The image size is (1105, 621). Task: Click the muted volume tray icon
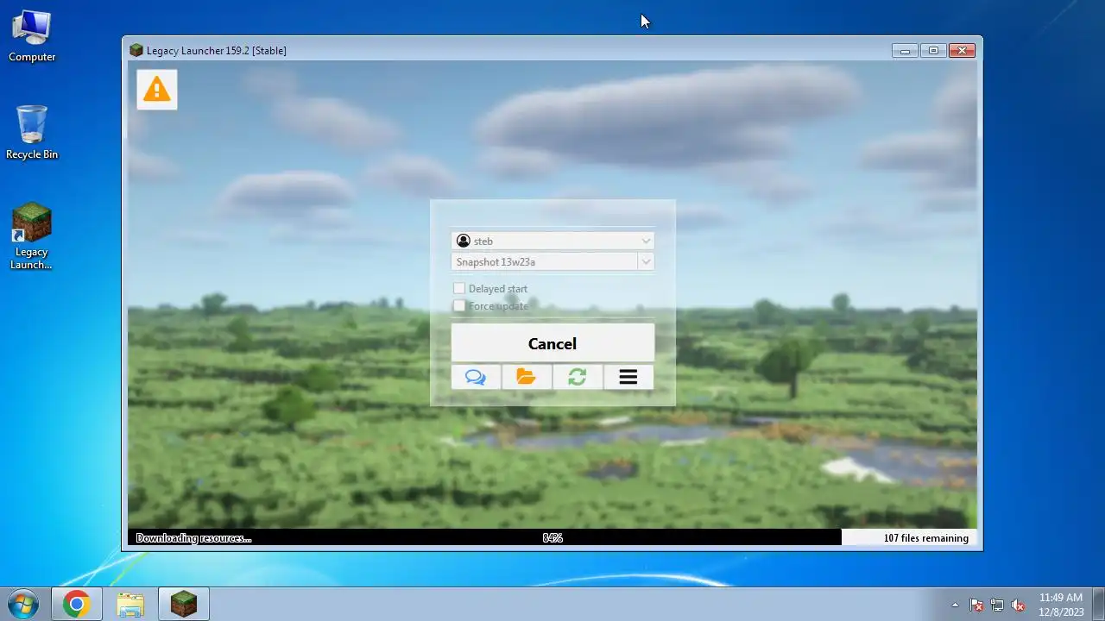pyautogui.click(x=1018, y=605)
